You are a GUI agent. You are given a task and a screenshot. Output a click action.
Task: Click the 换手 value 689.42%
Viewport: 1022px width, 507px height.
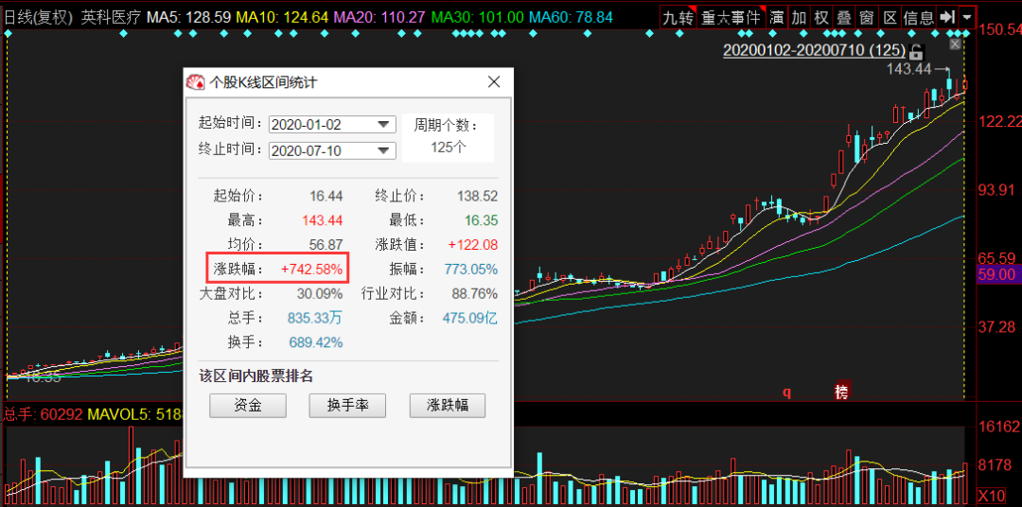pyautogui.click(x=316, y=342)
